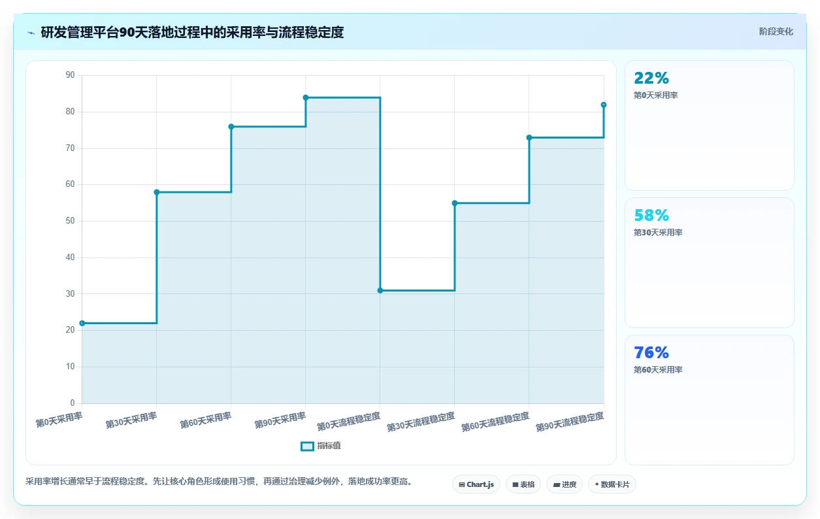Click the x-axis label 第90天采用率
The width and height of the screenshot is (820, 519).
pos(280,420)
